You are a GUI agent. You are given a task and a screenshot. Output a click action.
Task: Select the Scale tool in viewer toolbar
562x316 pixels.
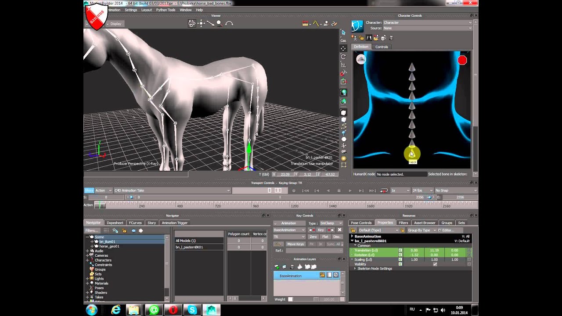tap(343, 65)
